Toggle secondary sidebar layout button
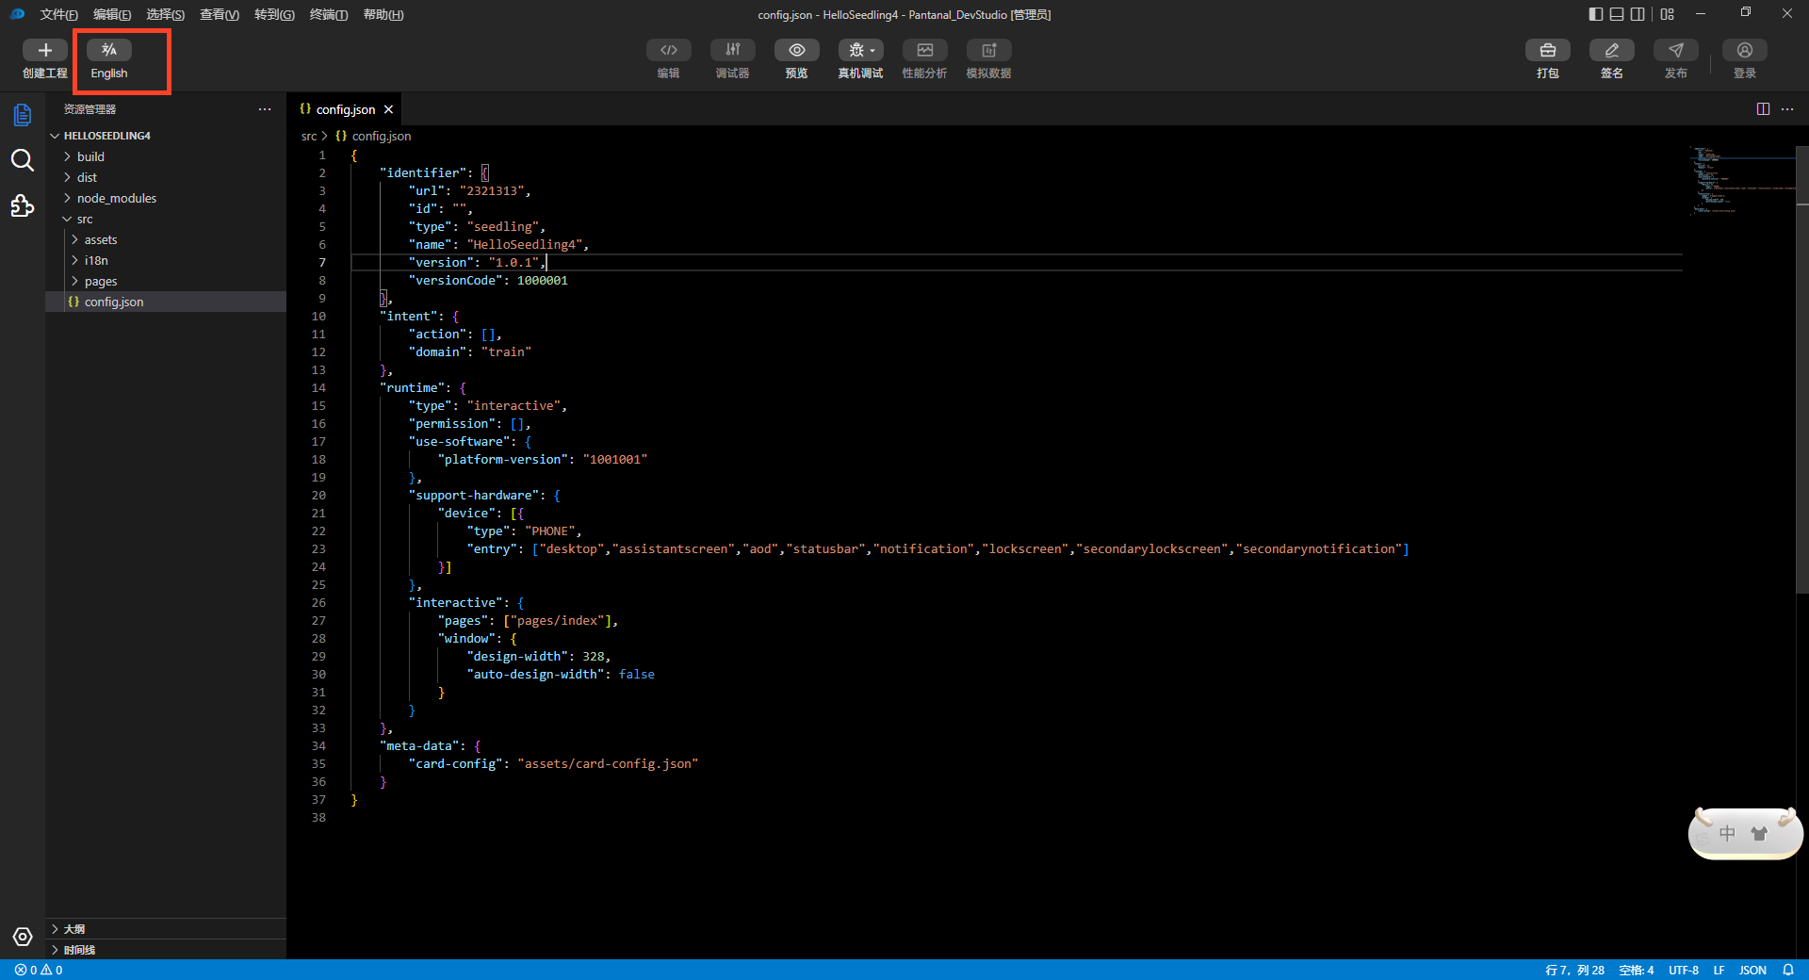The width and height of the screenshot is (1809, 980). click(x=1638, y=14)
